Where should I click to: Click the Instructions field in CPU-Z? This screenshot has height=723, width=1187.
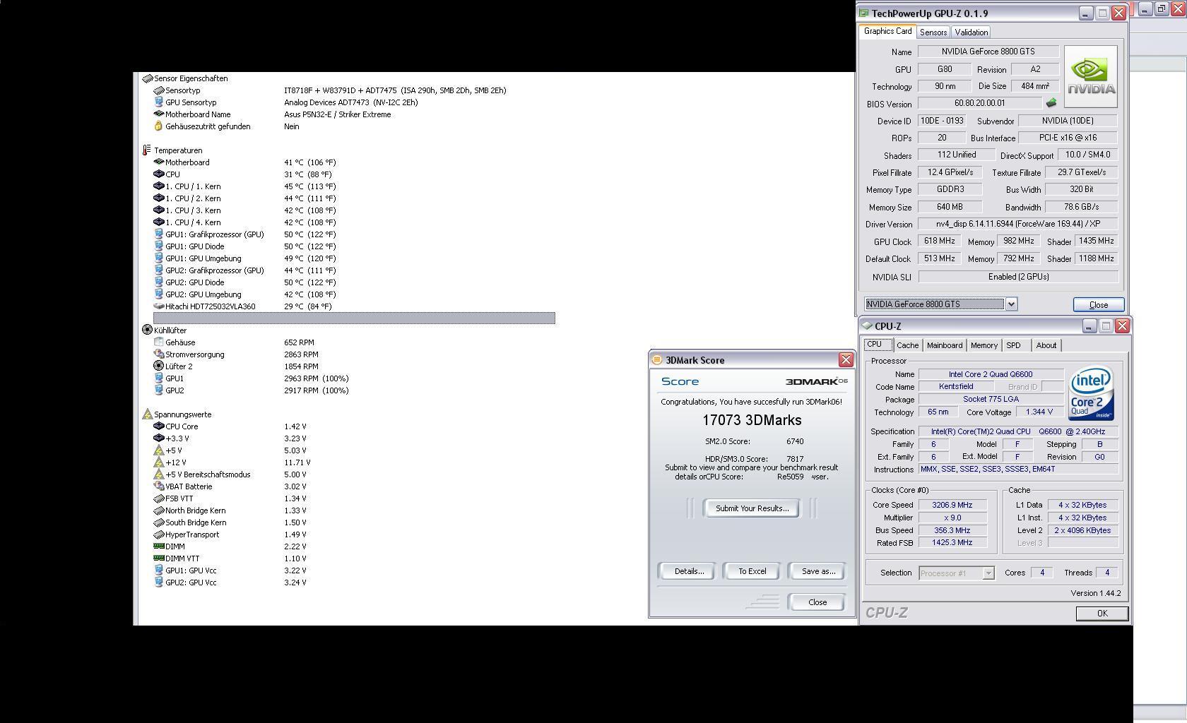click(x=1017, y=470)
